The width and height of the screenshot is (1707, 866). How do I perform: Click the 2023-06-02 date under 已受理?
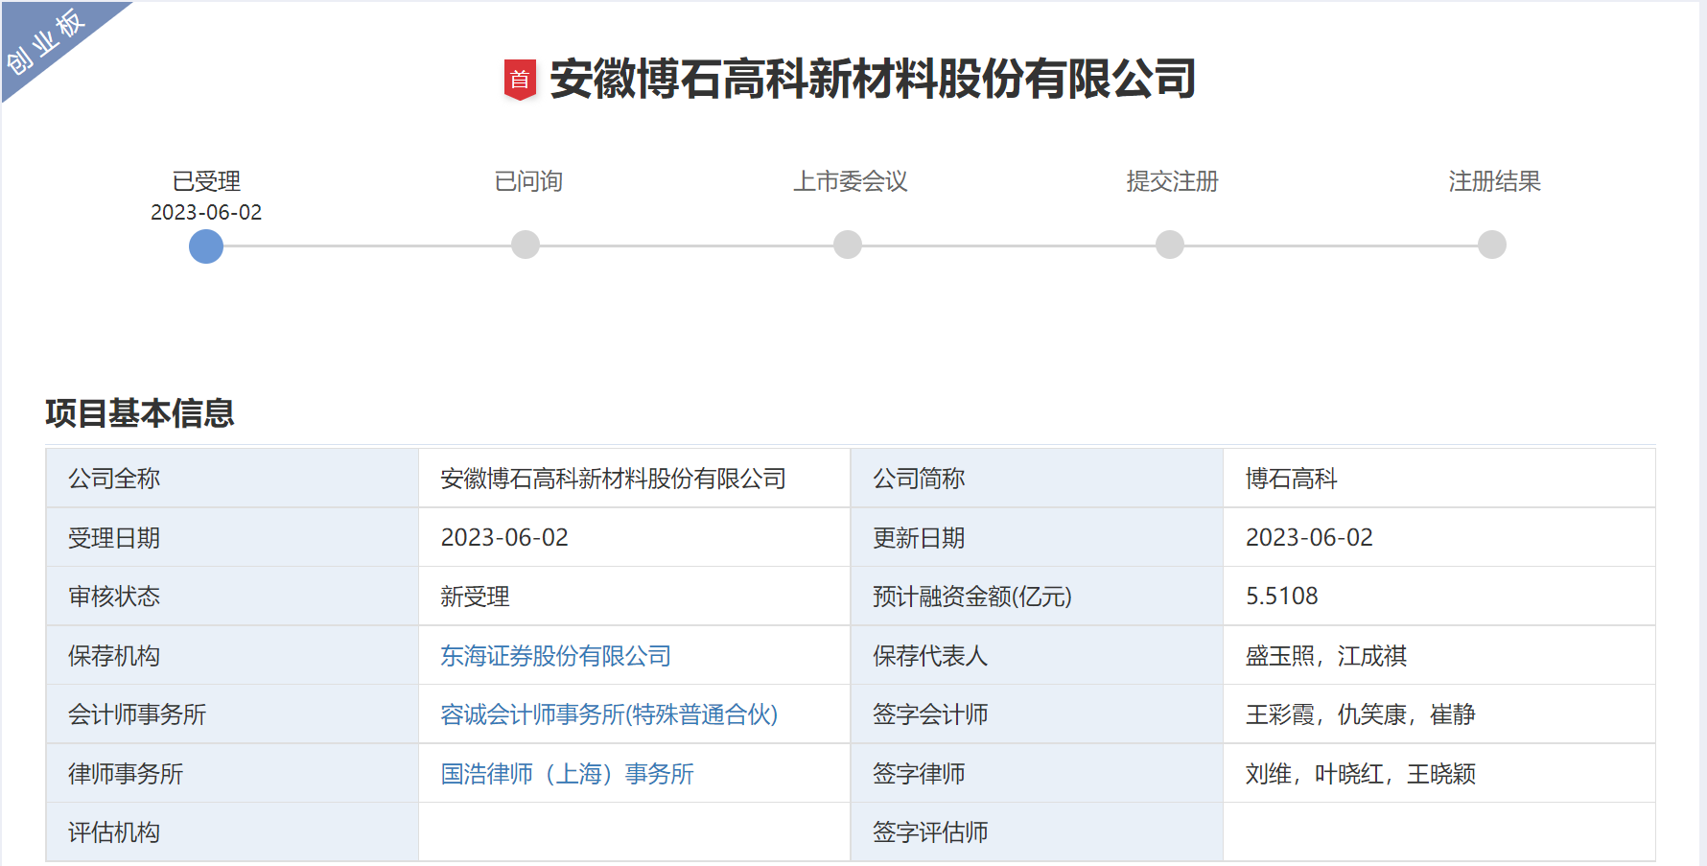(205, 212)
